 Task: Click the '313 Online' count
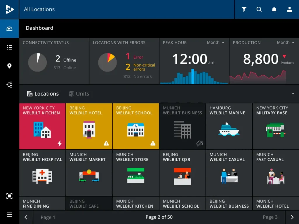point(65,68)
